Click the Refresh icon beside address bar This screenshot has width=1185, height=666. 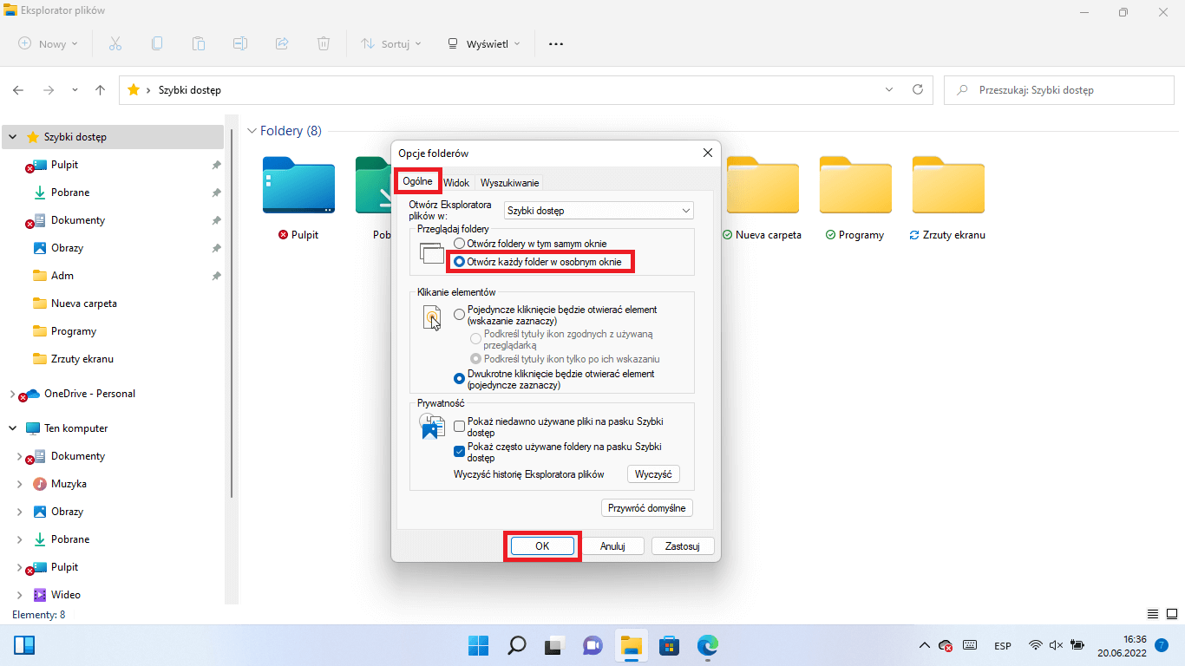point(918,89)
